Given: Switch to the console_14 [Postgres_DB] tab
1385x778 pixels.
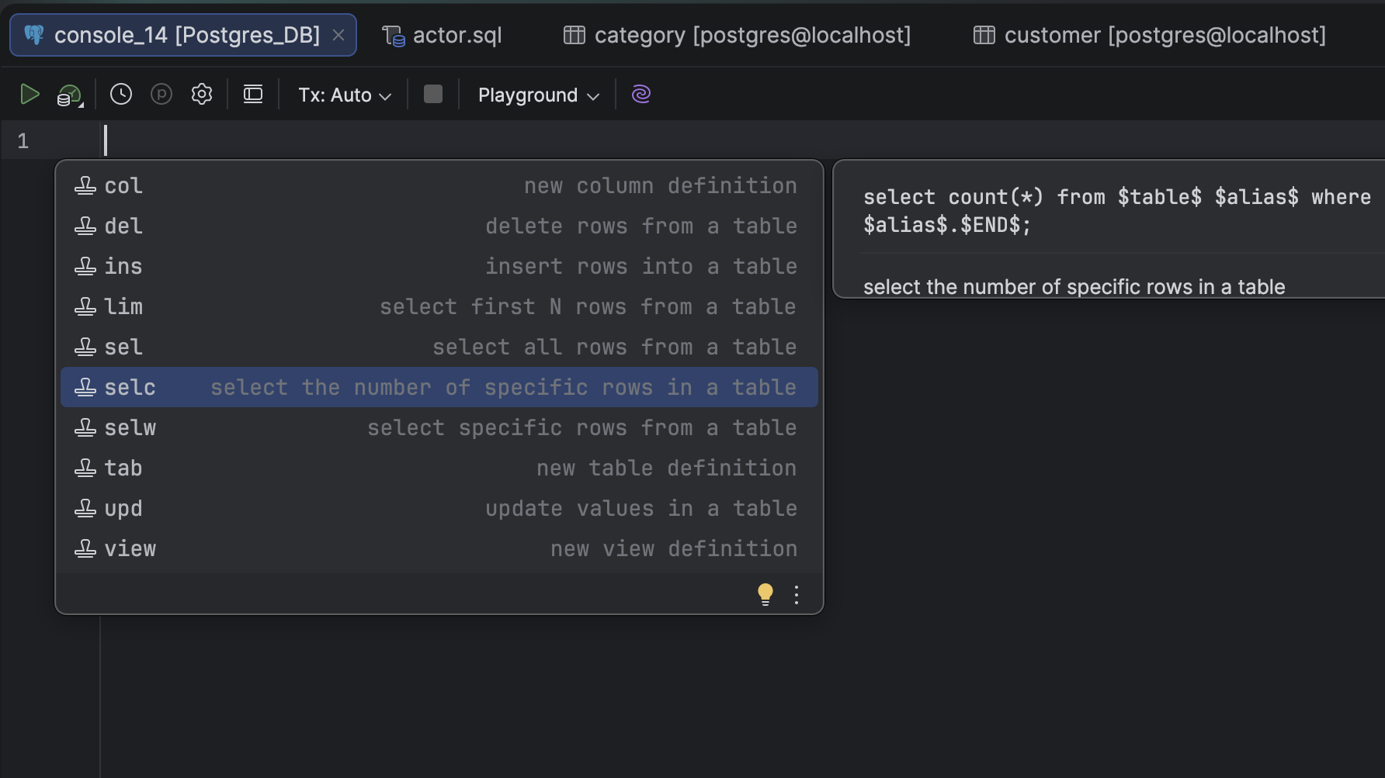Looking at the screenshot, I should [183, 35].
